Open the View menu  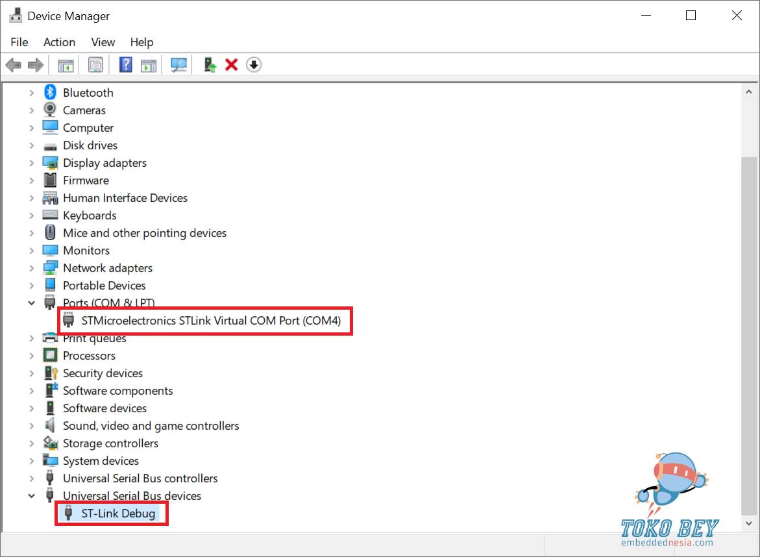103,42
